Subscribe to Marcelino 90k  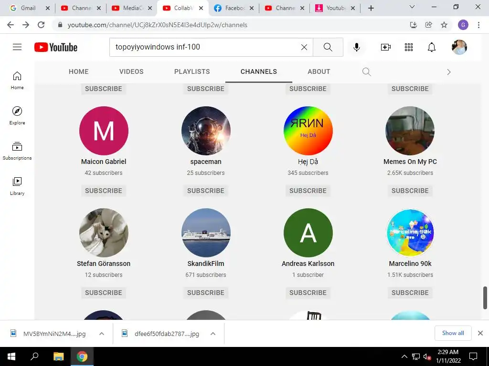pos(410,293)
